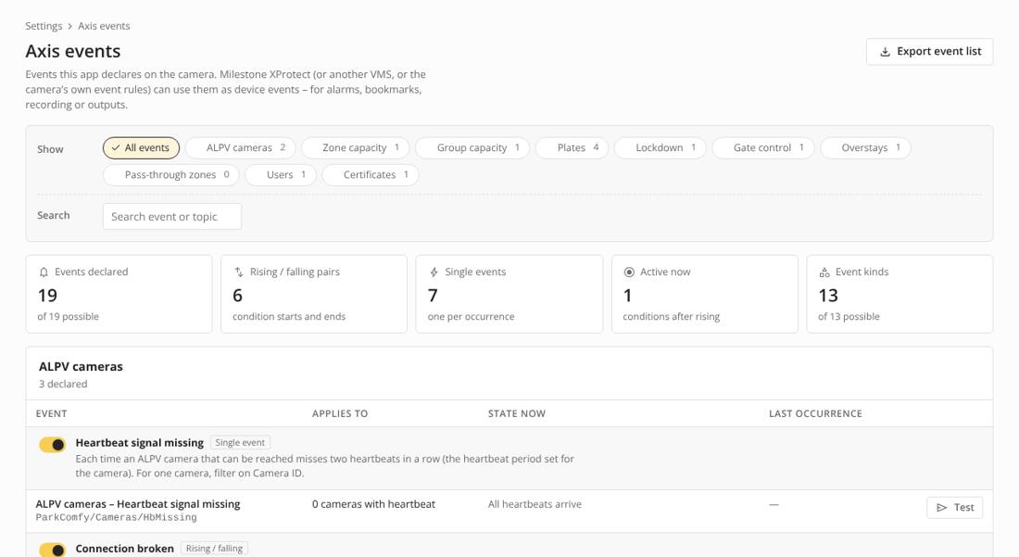Click the STATE NOW column header
This screenshot has height=557, width=1019.
[x=517, y=413]
